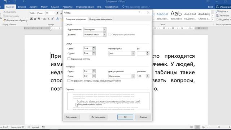The width and height of the screenshot is (231, 130).
Task: Open the Вид ribbon tab
Action: [99, 7]
